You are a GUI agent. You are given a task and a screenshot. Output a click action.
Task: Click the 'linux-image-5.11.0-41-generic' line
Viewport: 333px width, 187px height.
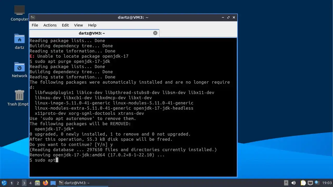pos(114,103)
